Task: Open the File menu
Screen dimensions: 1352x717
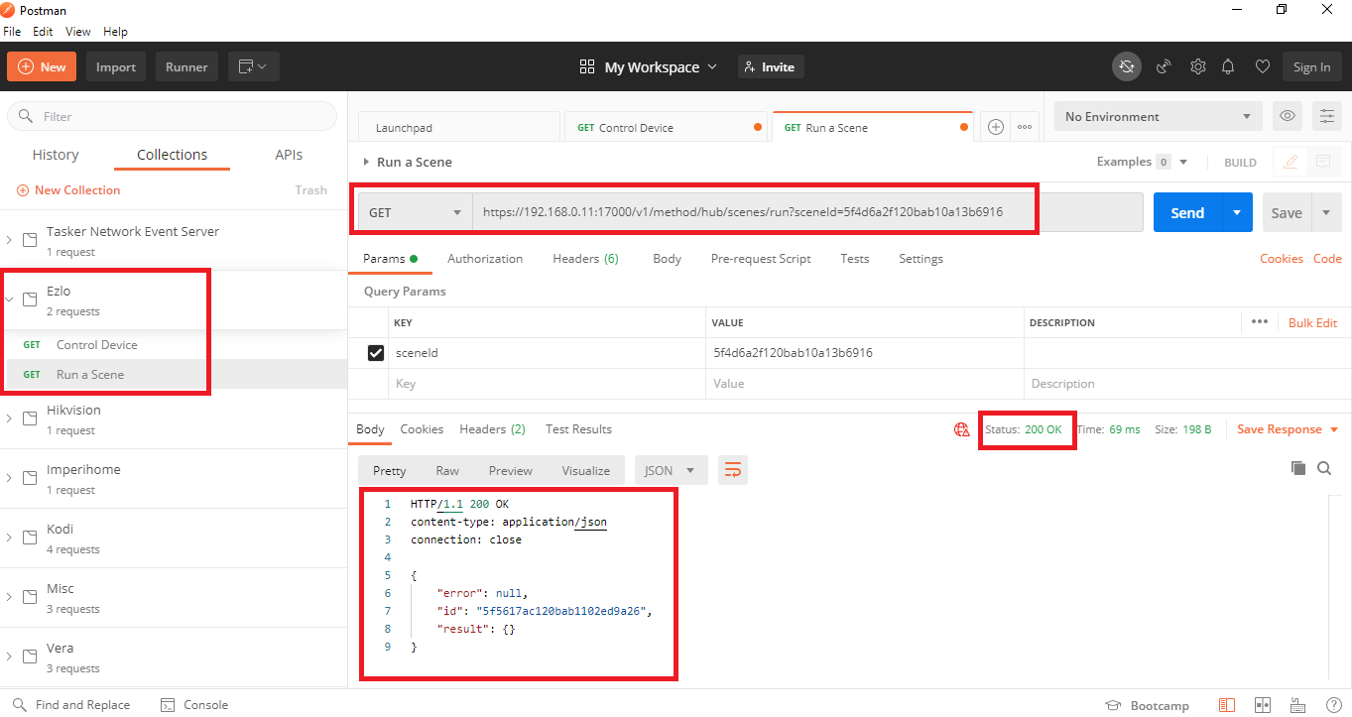Action: click(x=12, y=32)
